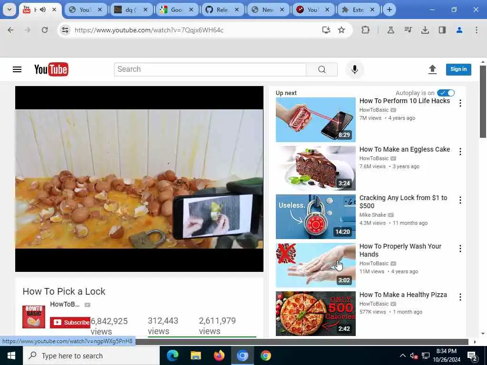Open a new browser tab
The image size is (487, 365).
tap(389, 10)
